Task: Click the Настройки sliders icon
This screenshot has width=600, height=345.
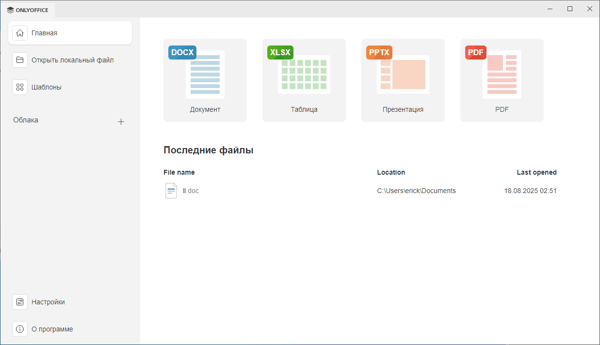Action: click(x=20, y=302)
